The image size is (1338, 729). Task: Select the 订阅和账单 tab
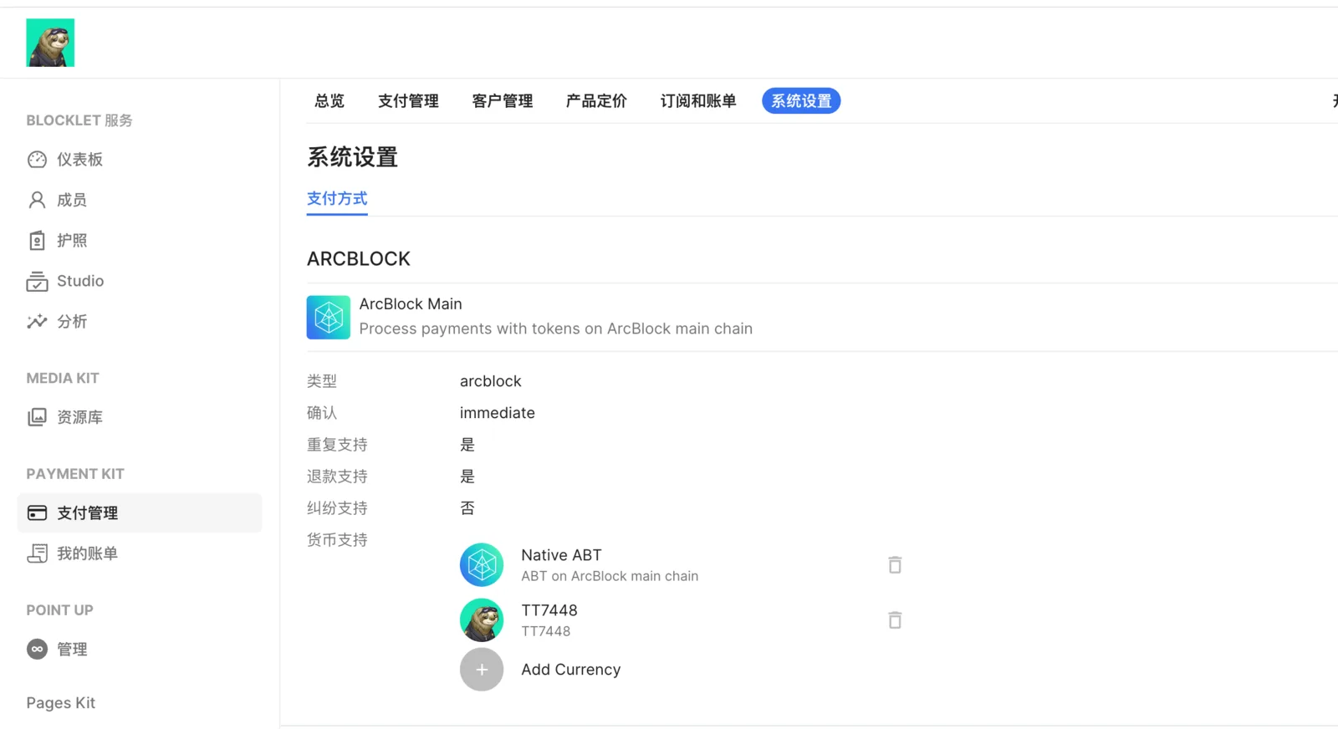tap(698, 101)
